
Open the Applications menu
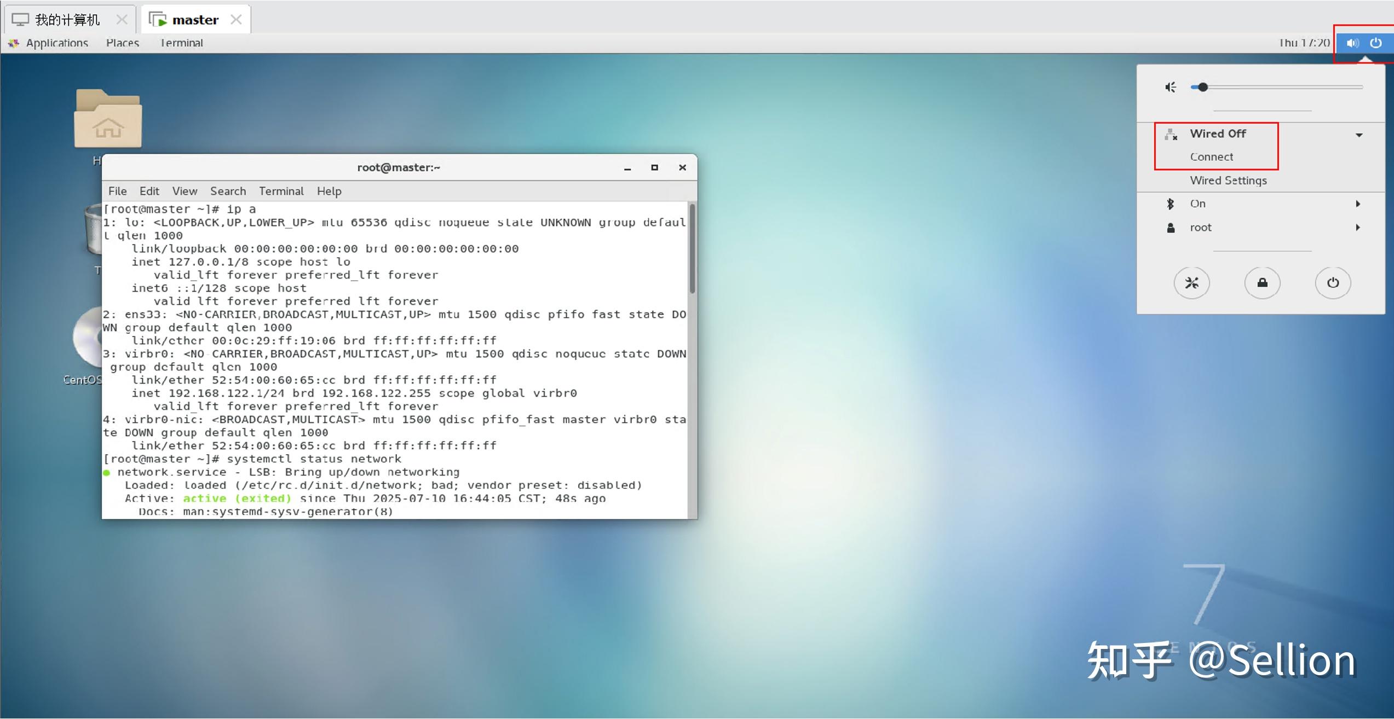point(56,43)
